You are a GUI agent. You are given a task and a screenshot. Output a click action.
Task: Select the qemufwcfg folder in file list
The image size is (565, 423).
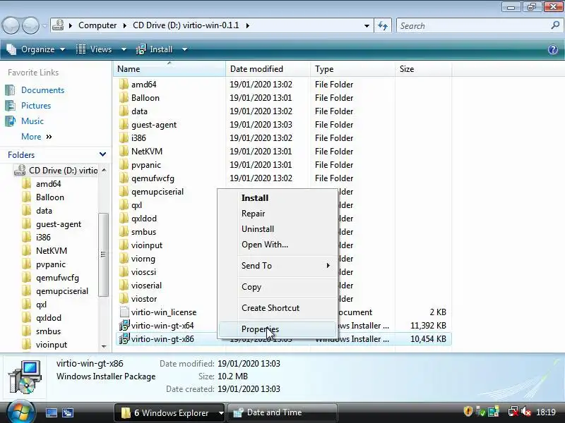[x=153, y=178]
